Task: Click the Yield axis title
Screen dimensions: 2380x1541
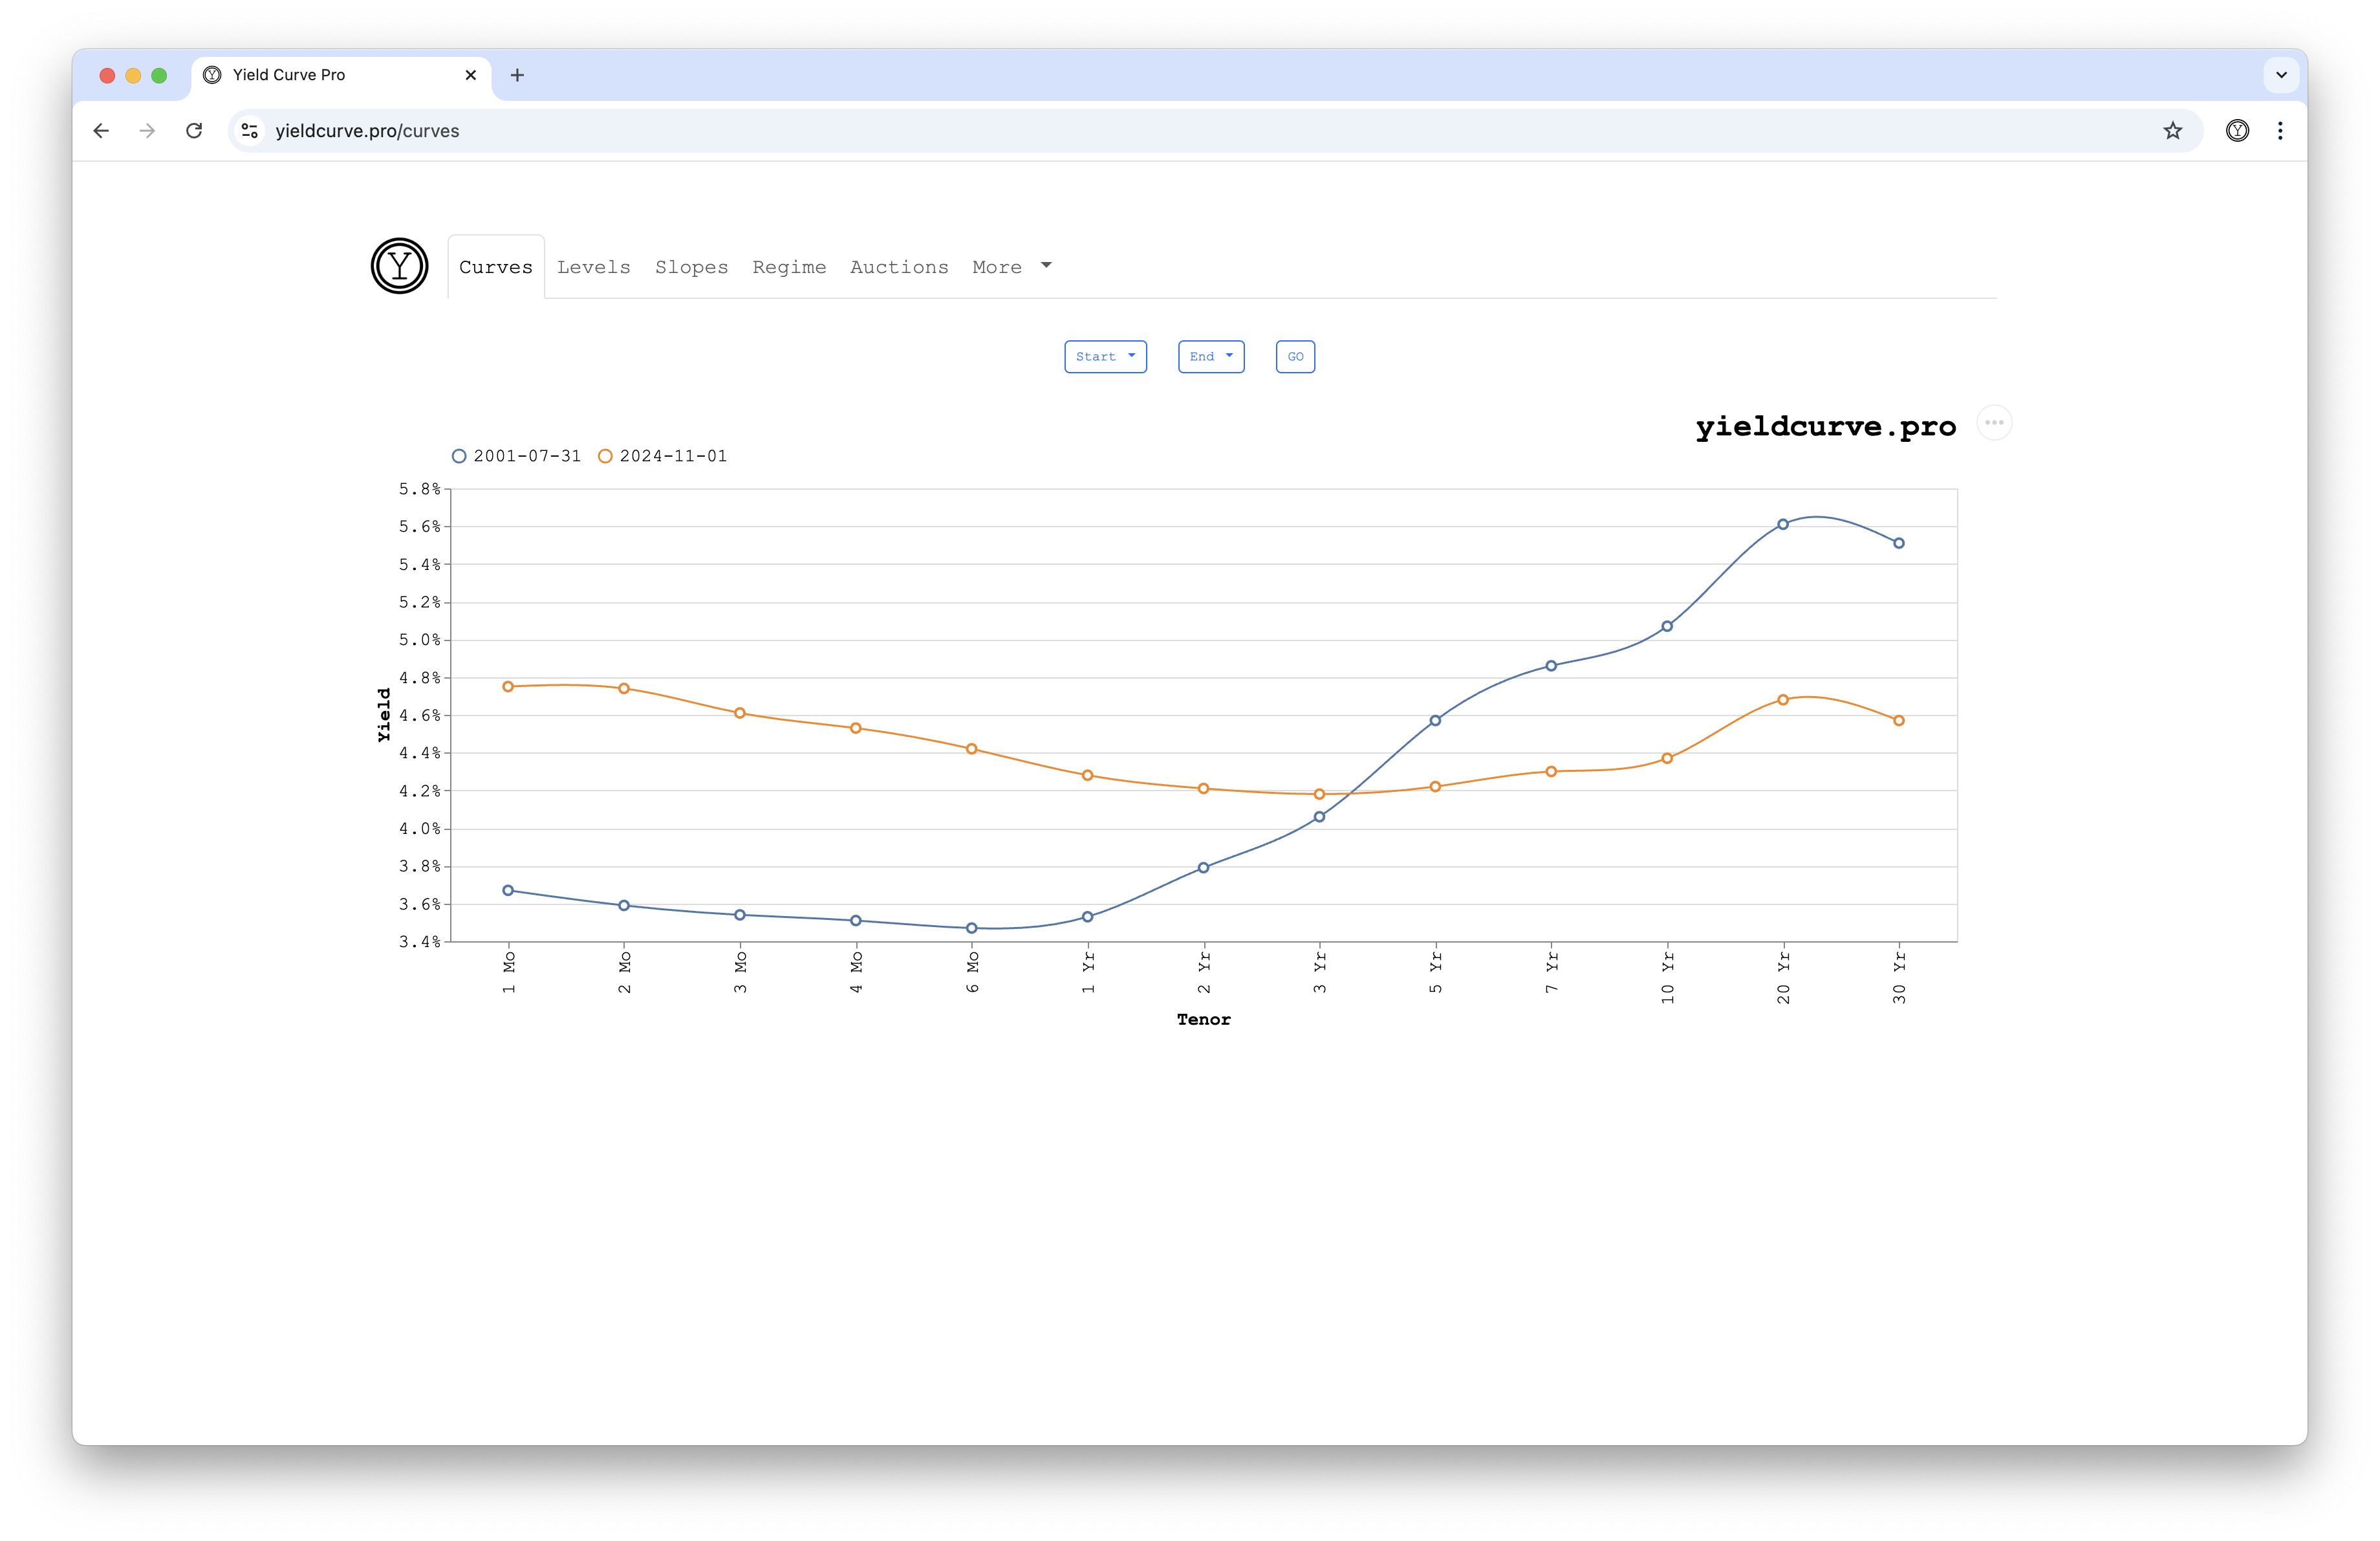Action: click(x=384, y=714)
